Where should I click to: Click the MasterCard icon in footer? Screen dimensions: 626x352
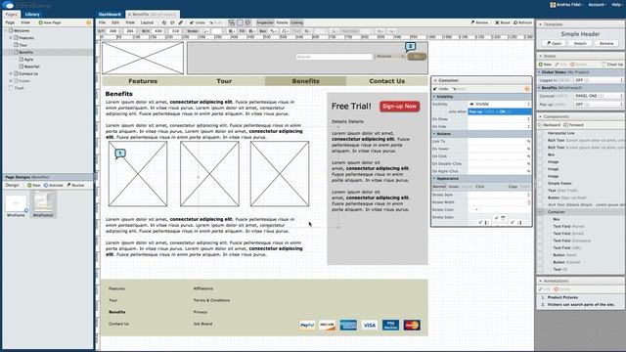pyautogui.click(x=412, y=326)
